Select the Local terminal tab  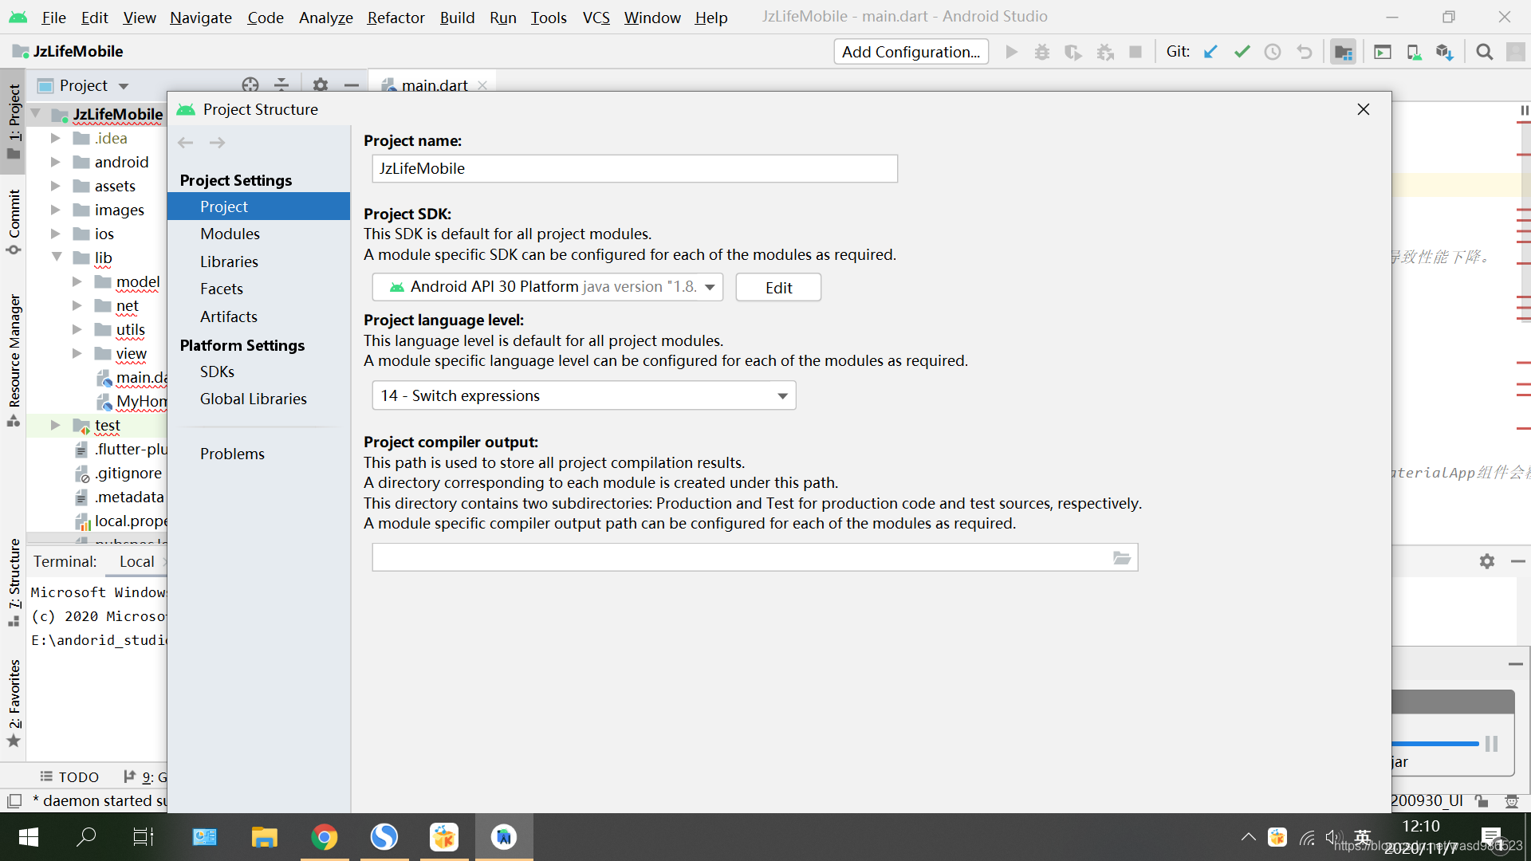[136, 561]
